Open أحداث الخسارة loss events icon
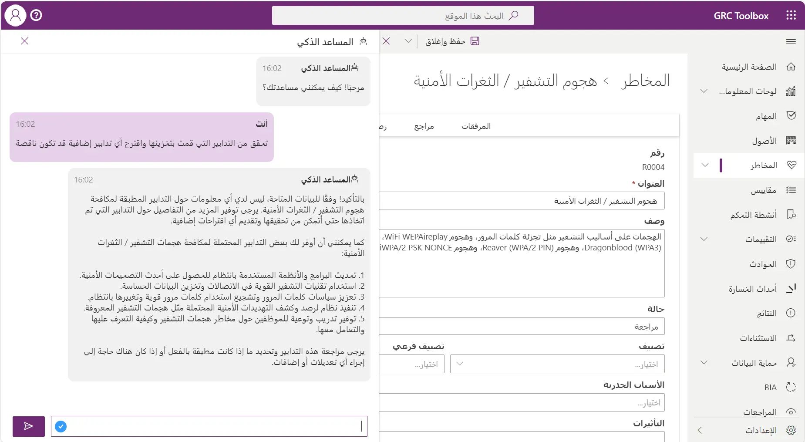The image size is (805, 442). tap(791, 289)
